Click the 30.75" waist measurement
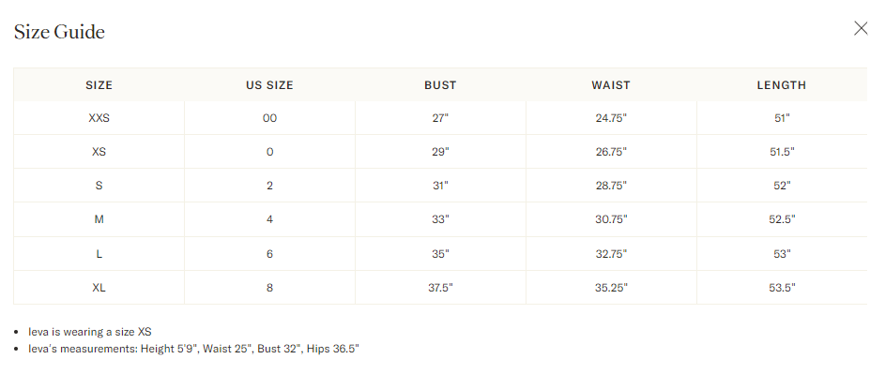Image resolution: width=870 pixels, height=389 pixels. tap(611, 219)
